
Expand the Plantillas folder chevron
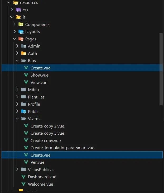17,97
